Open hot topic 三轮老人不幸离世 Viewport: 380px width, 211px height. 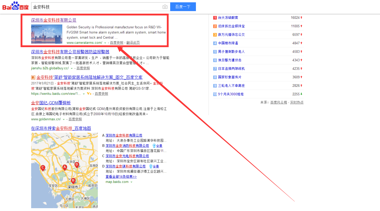click(x=231, y=86)
